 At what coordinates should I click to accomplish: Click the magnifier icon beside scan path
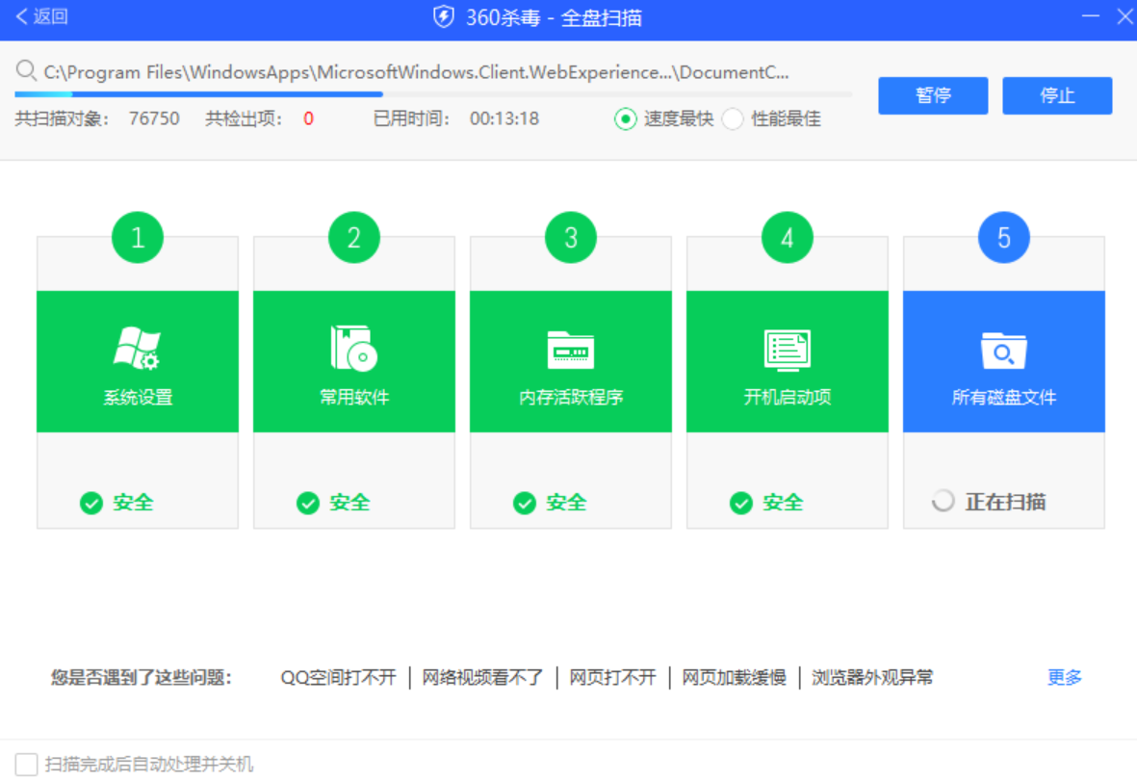point(26,71)
